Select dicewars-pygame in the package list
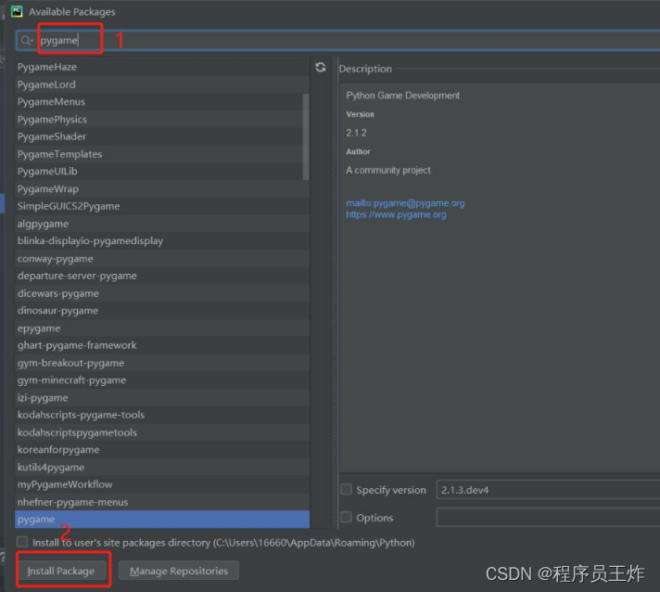Image resolution: width=660 pixels, height=592 pixels. (x=162, y=293)
